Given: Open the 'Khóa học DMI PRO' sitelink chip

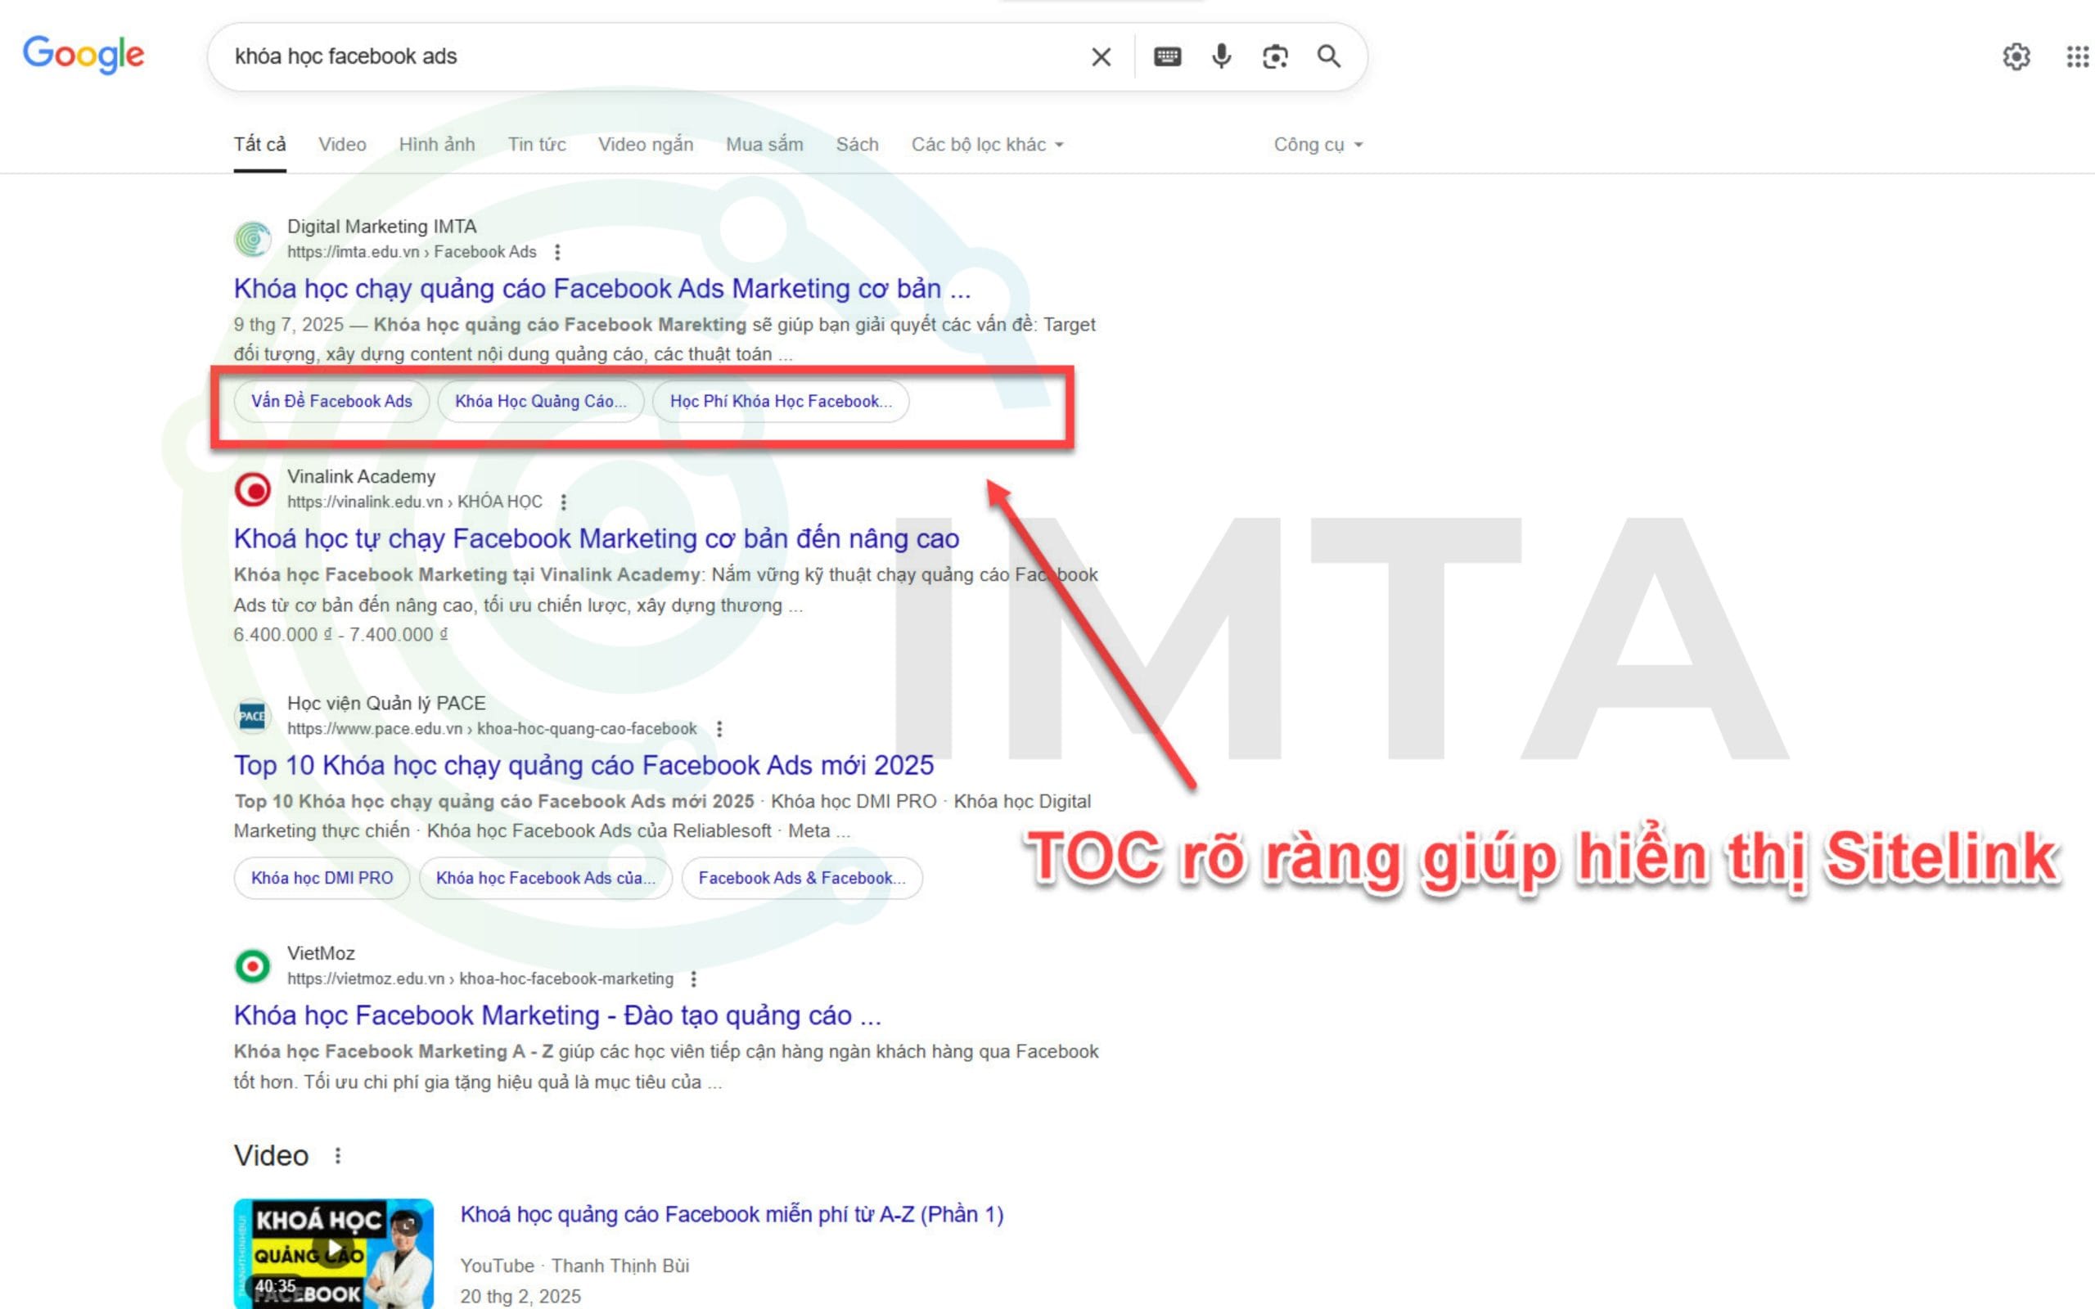Looking at the screenshot, I should tap(321, 877).
